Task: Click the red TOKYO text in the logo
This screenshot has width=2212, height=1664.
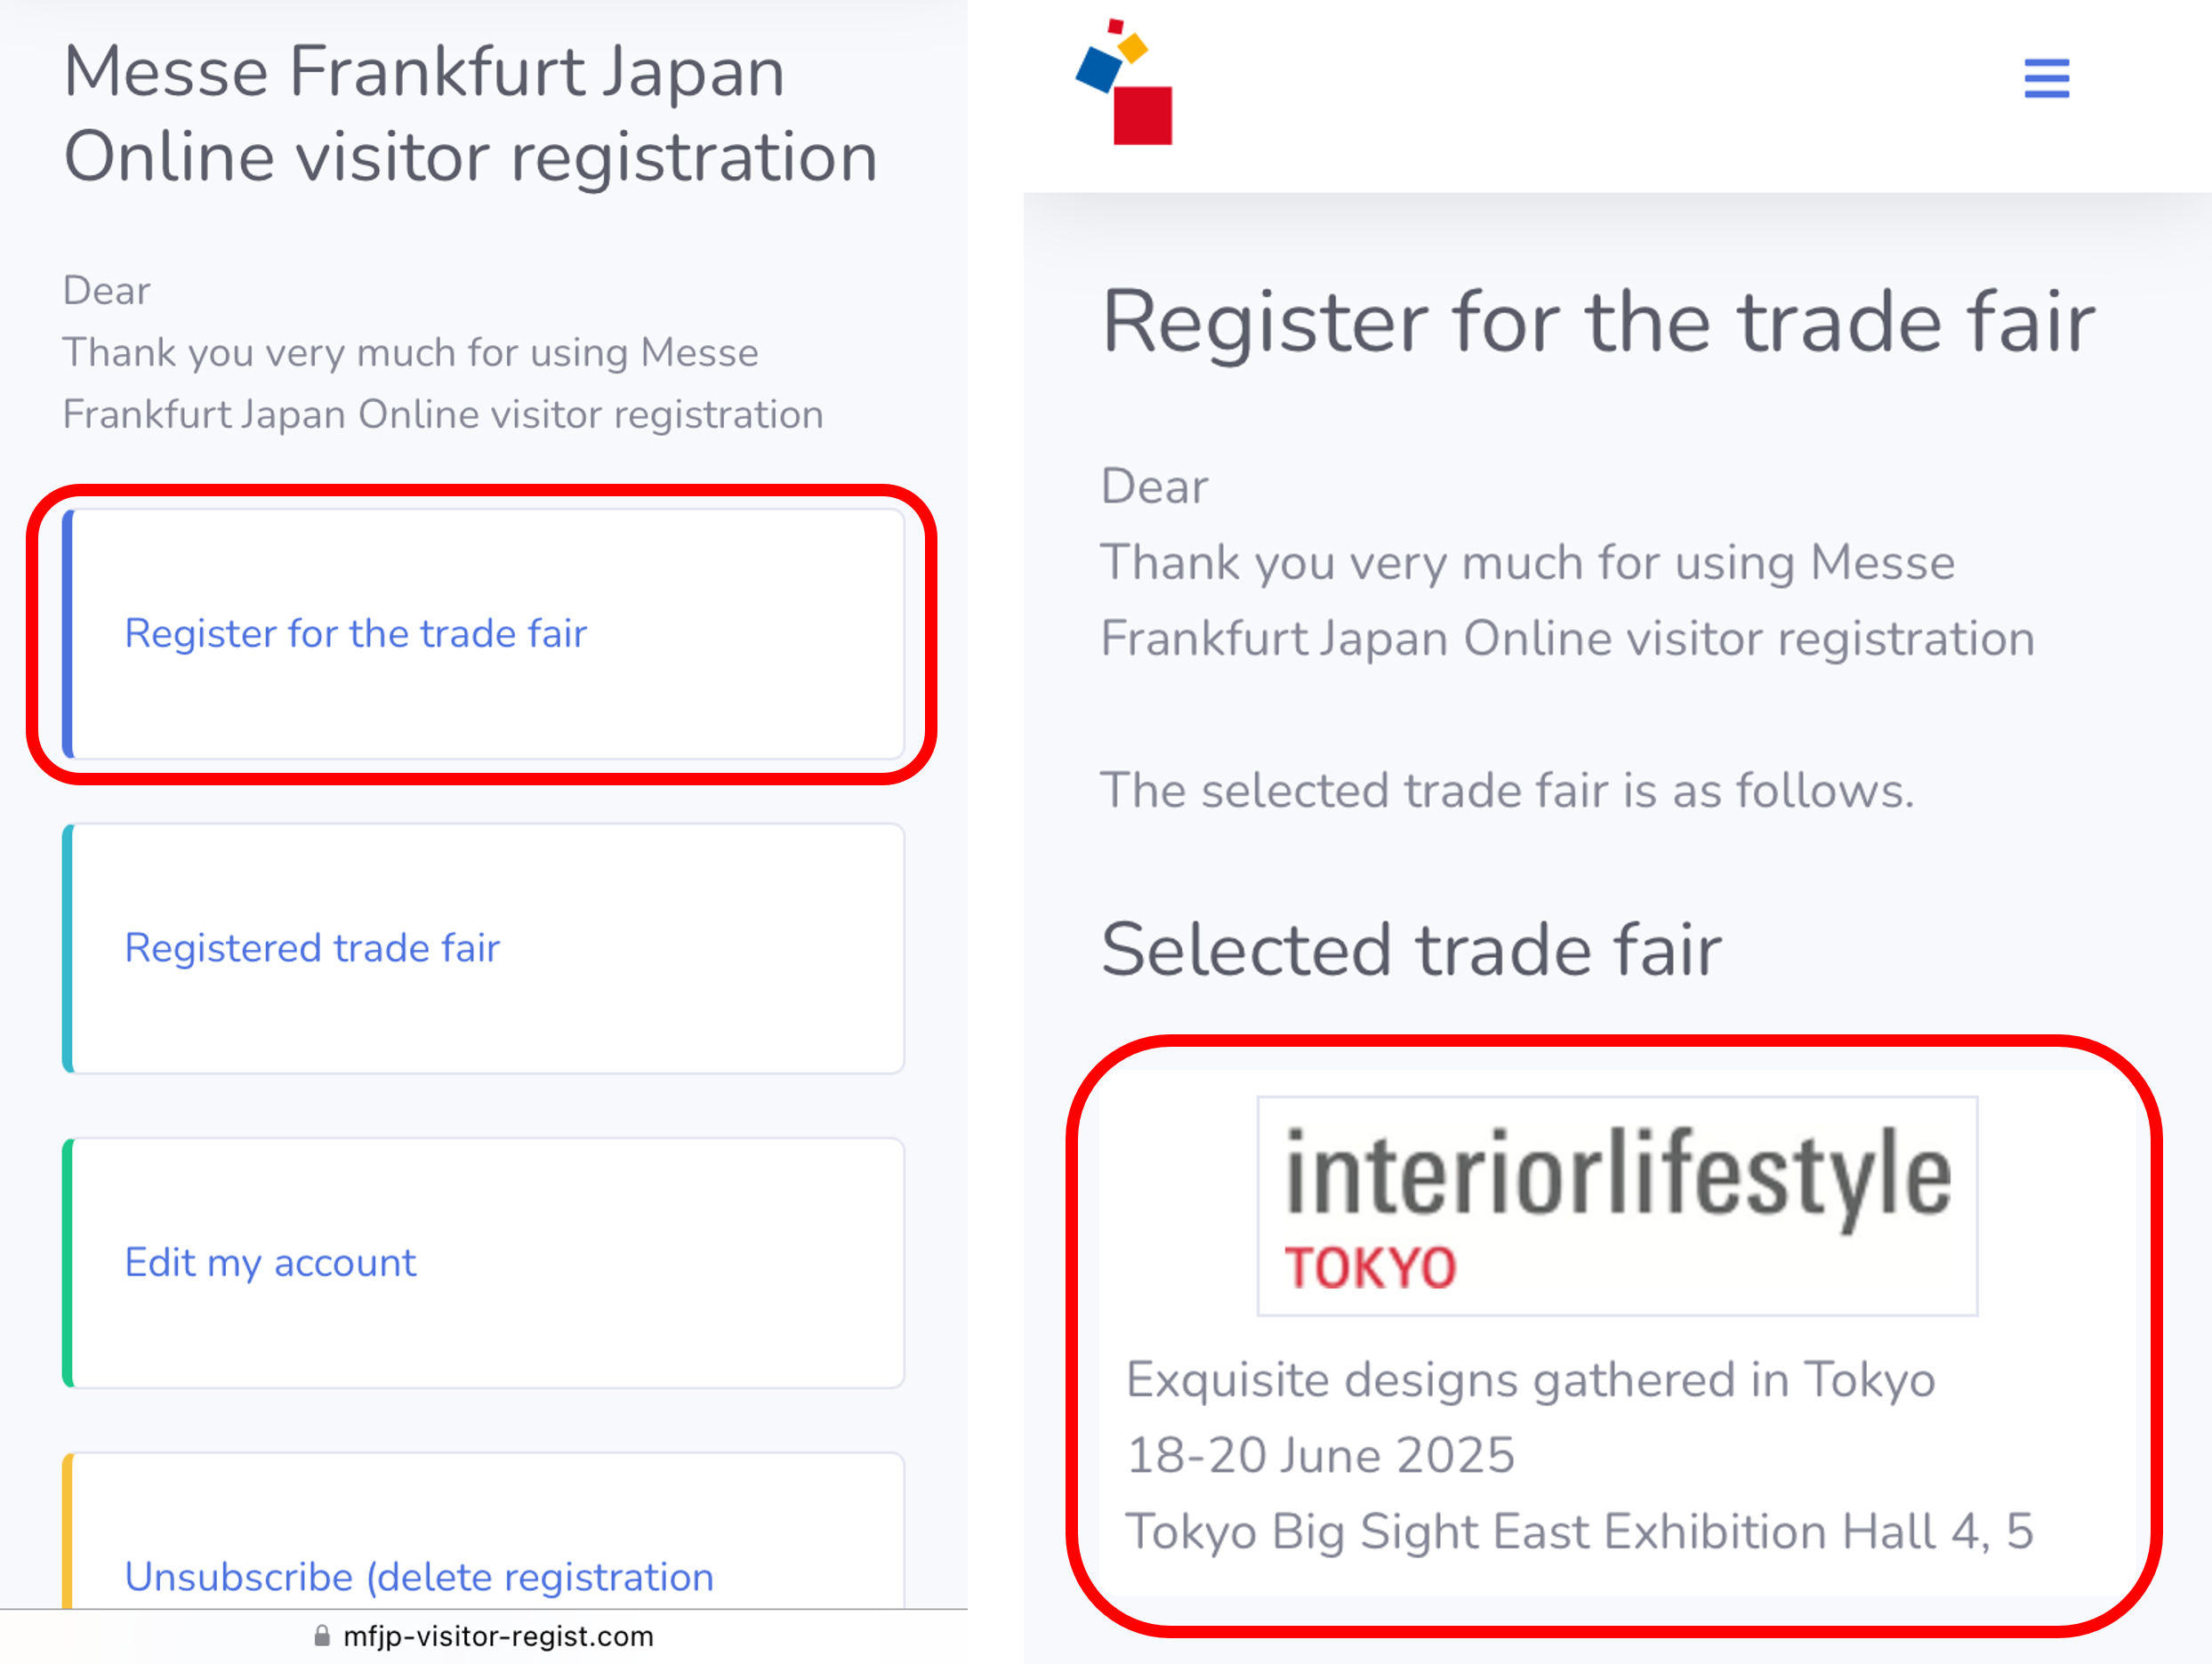Action: point(1370,1268)
